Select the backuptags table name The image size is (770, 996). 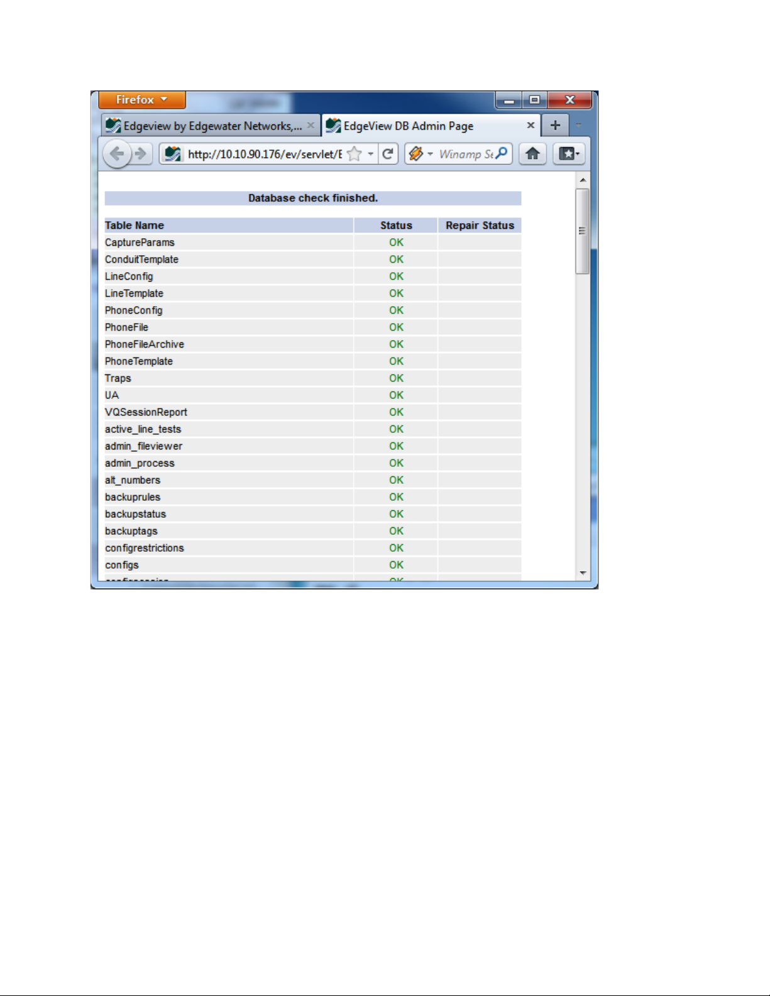click(x=131, y=531)
